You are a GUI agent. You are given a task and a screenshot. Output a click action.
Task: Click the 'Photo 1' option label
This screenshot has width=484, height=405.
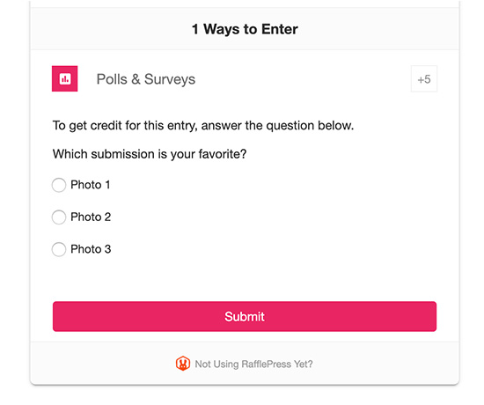pyautogui.click(x=91, y=185)
